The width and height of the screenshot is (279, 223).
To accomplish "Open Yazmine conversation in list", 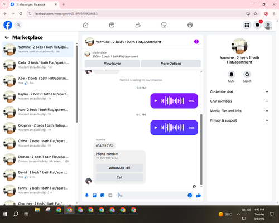I will point(37,50).
